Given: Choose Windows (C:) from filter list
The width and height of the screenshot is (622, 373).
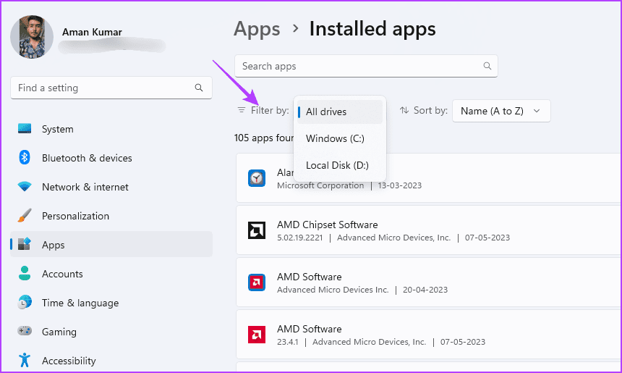Looking at the screenshot, I should pyautogui.click(x=339, y=138).
